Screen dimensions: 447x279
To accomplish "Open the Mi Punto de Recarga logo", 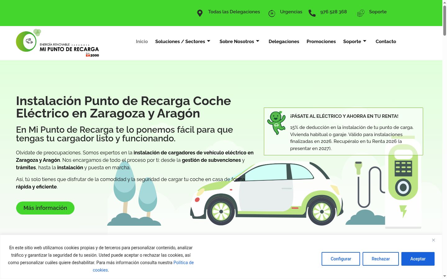I will pos(57,43).
